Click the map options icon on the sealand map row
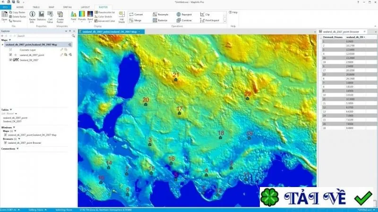Image resolution: width=378 pixels, height=212 pixels. (69, 45)
